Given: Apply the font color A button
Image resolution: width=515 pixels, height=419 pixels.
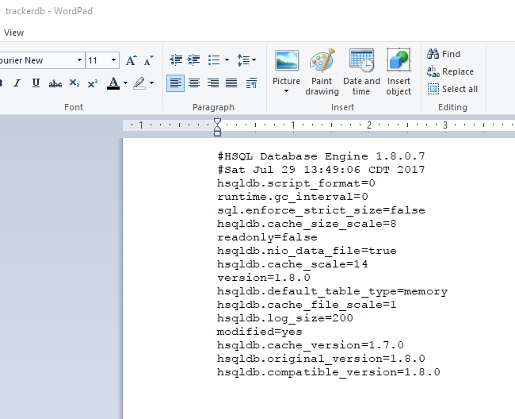Looking at the screenshot, I should [113, 83].
